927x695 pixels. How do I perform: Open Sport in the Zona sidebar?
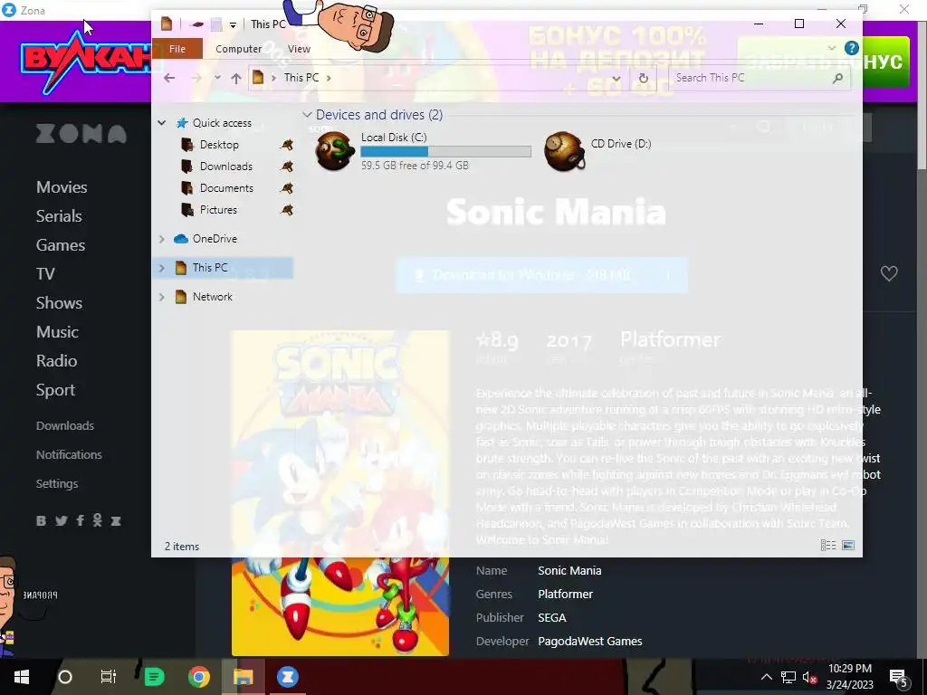55,390
